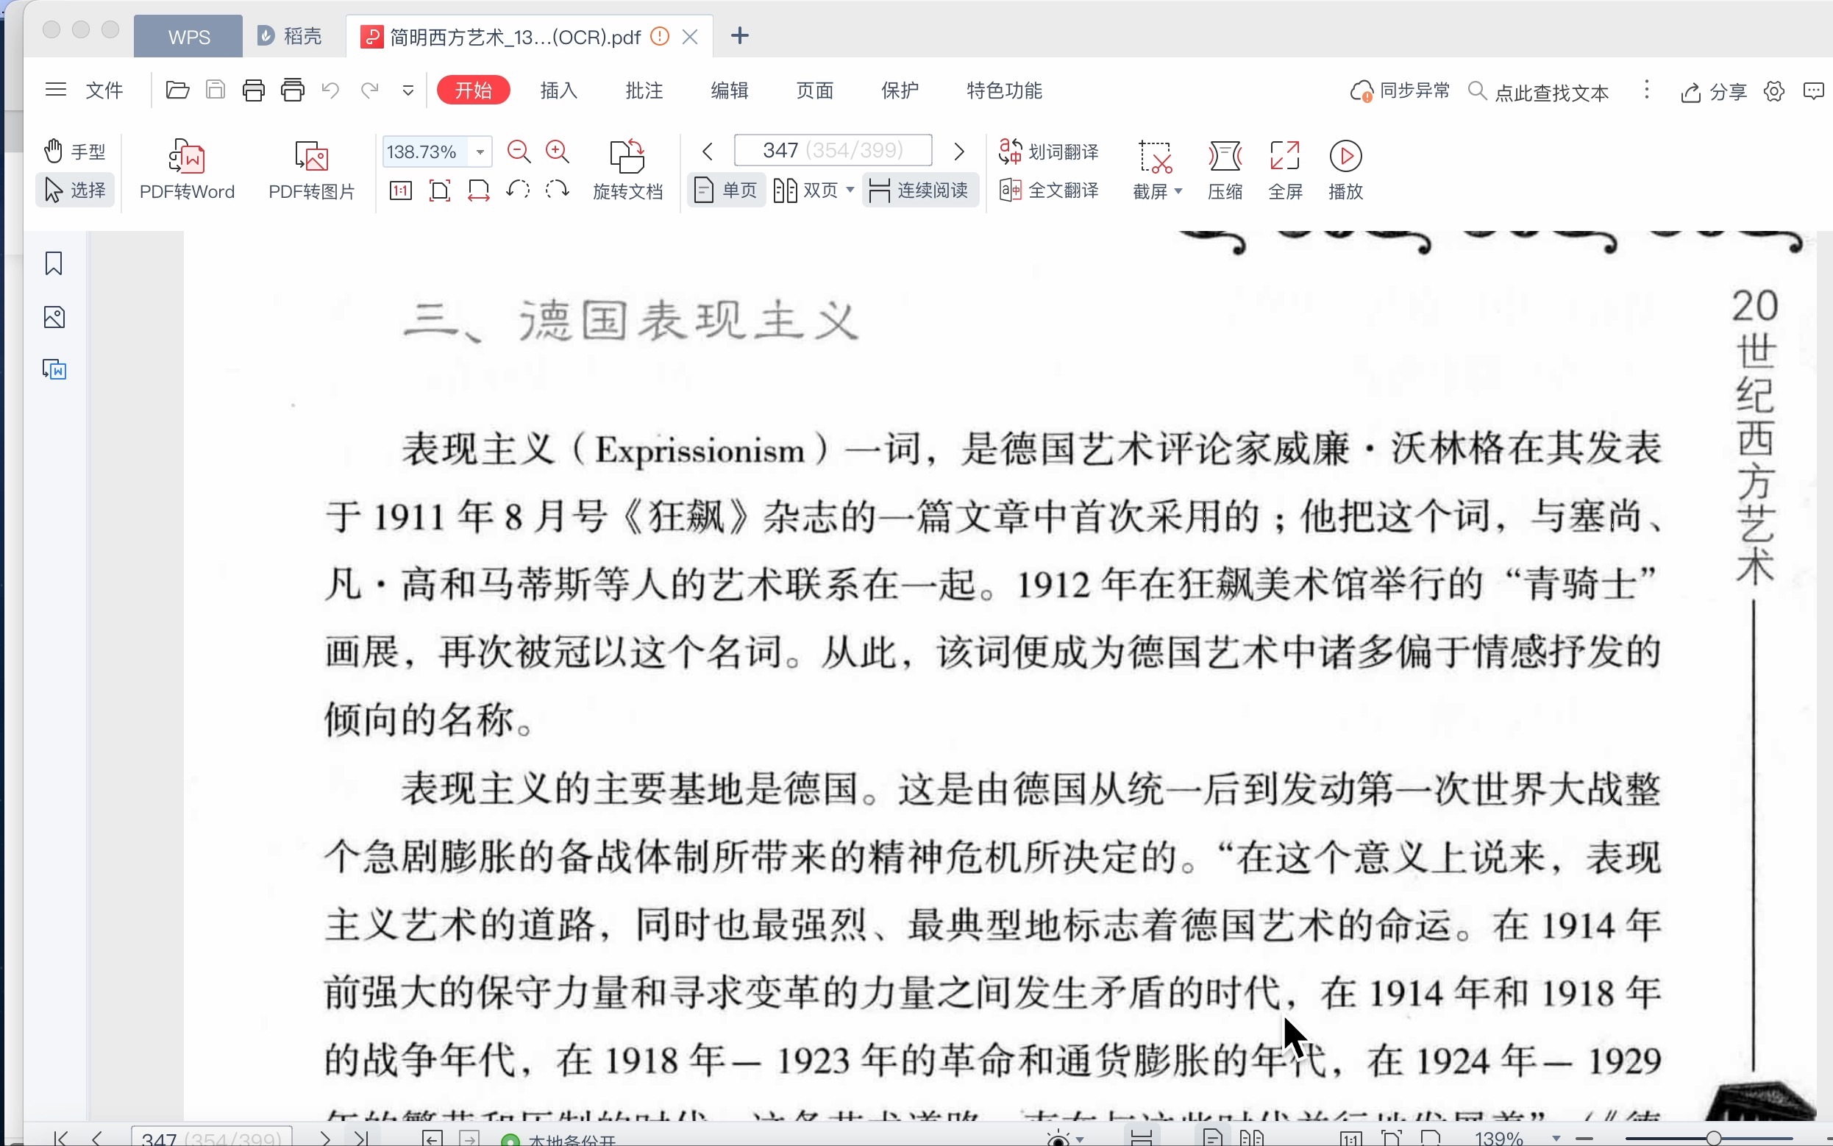Screen dimensions: 1833x1146
Task: Switch to the WPS home tab
Action: [189, 36]
